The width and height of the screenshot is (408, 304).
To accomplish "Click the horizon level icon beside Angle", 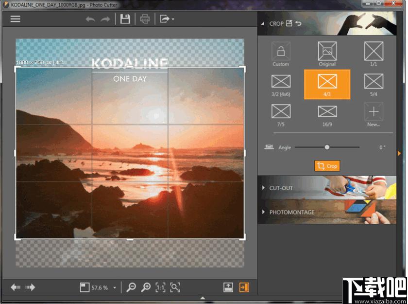I will pos(269,147).
